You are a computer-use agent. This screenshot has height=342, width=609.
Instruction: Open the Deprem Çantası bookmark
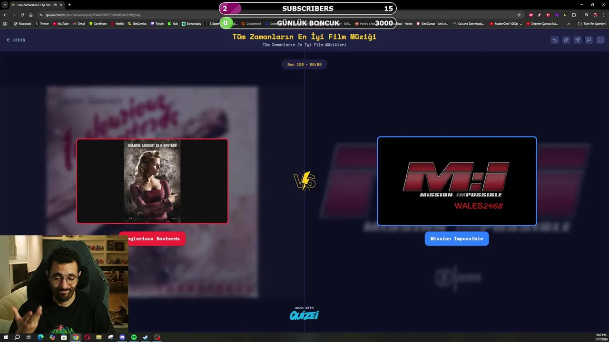(542, 23)
